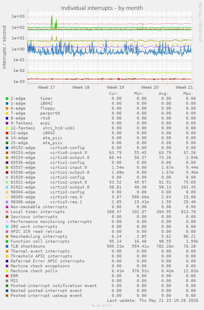Click the green timer legend swatch

click(x=7, y=99)
